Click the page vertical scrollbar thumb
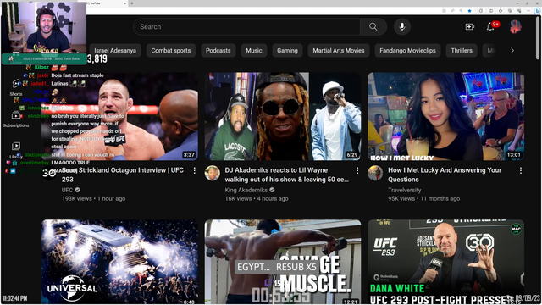The image size is (542, 305). [538, 38]
